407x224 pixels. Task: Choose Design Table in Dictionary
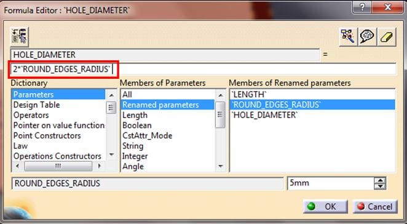(x=37, y=105)
